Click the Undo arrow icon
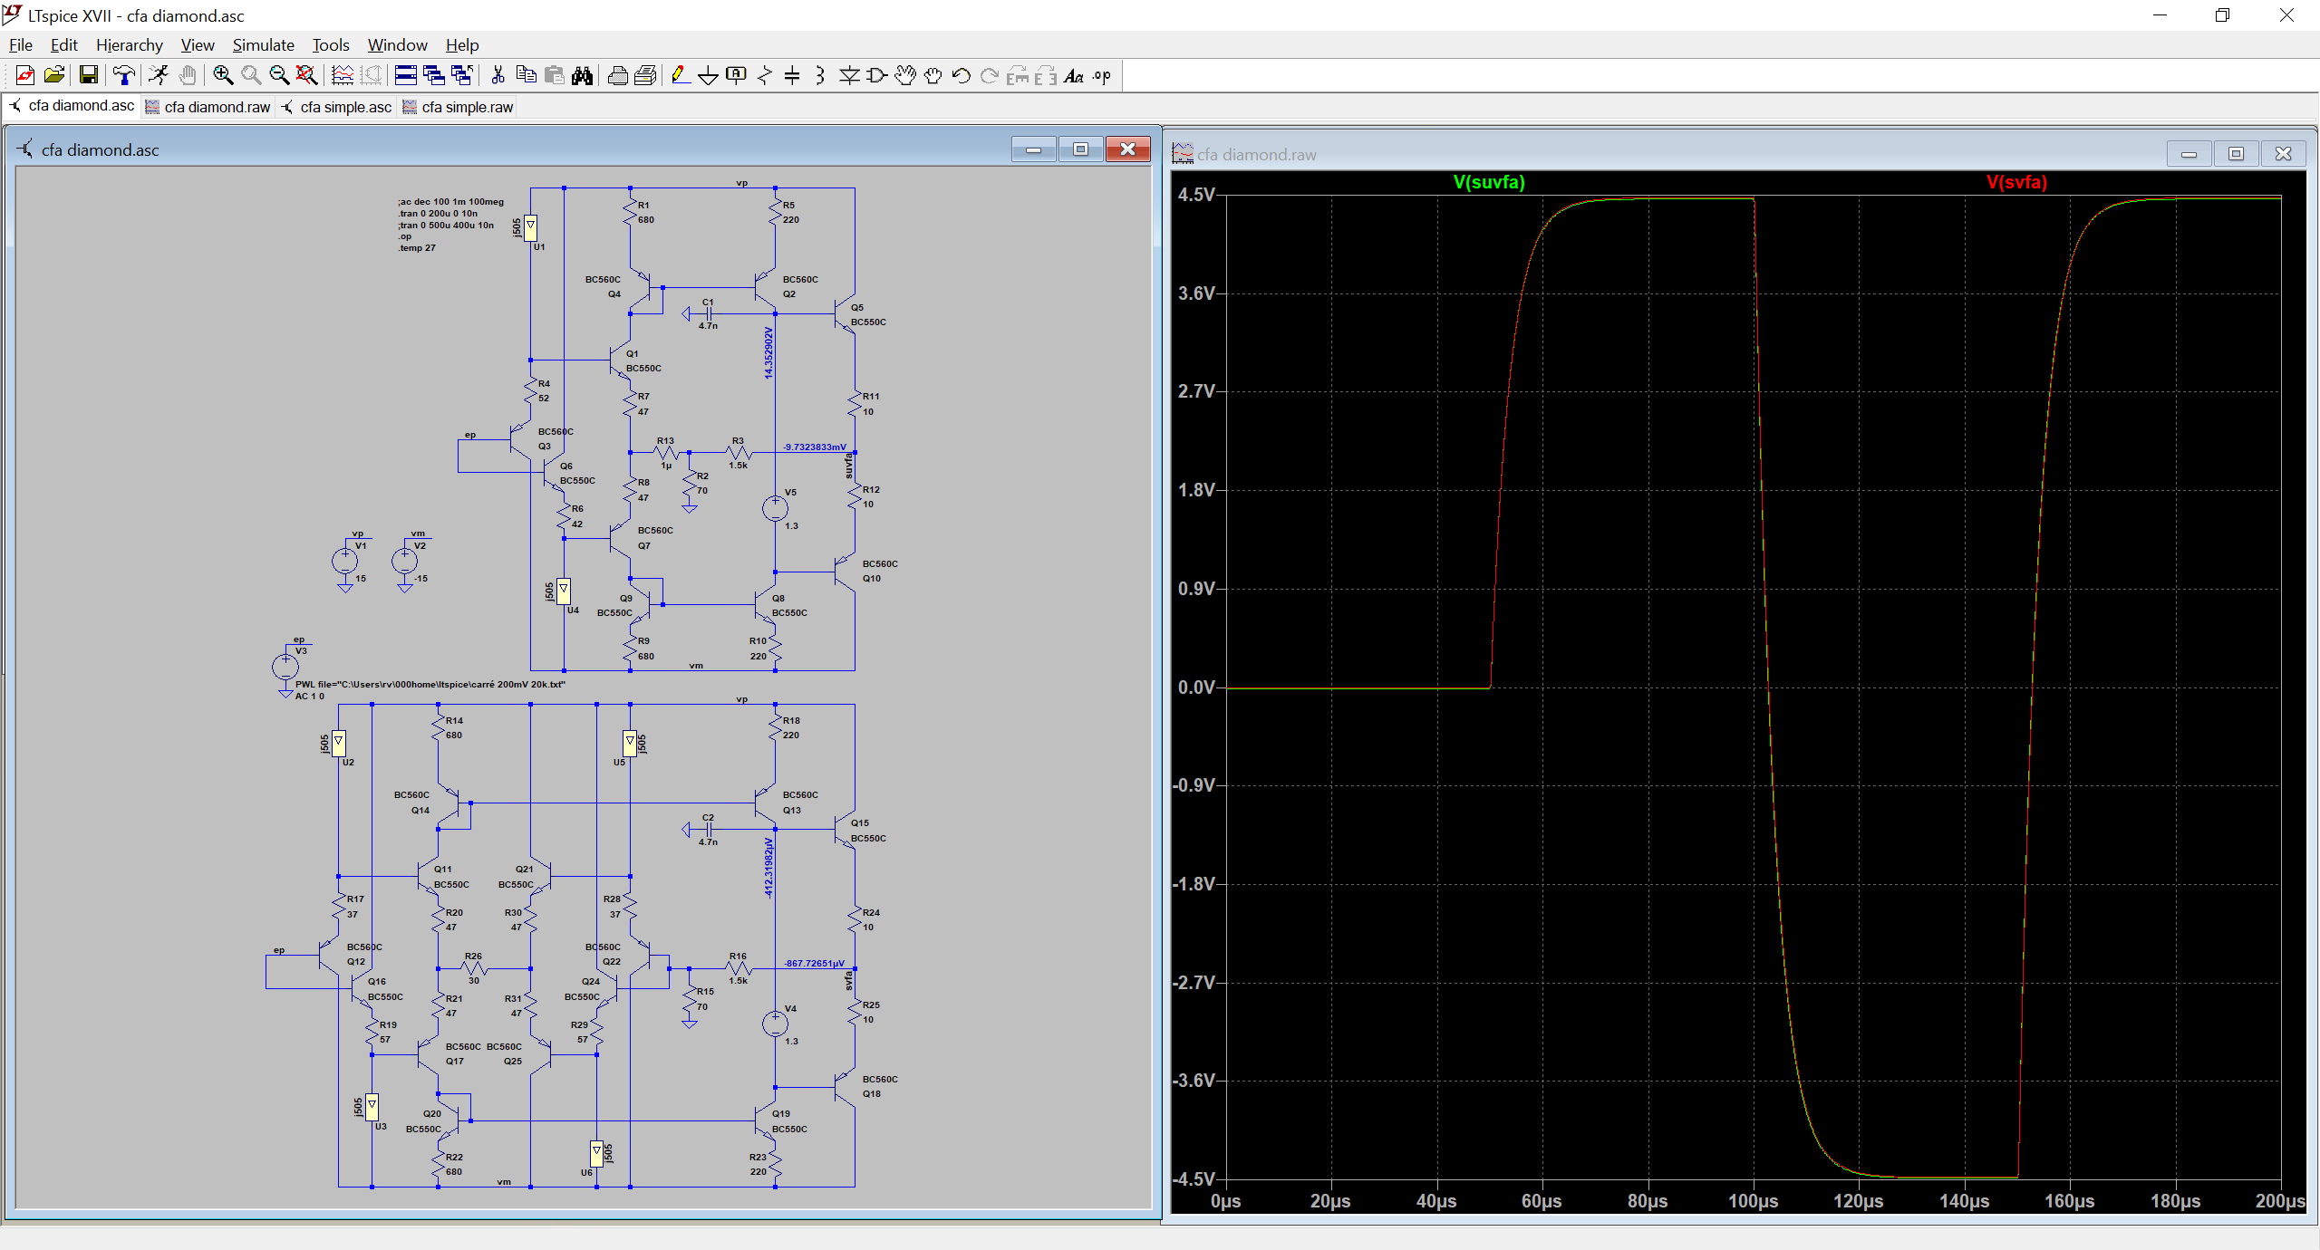This screenshot has height=1250, width=2320. pyautogui.click(x=962, y=76)
